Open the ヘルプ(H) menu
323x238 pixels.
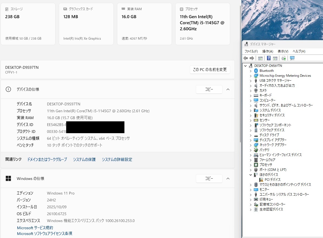[299, 51]
